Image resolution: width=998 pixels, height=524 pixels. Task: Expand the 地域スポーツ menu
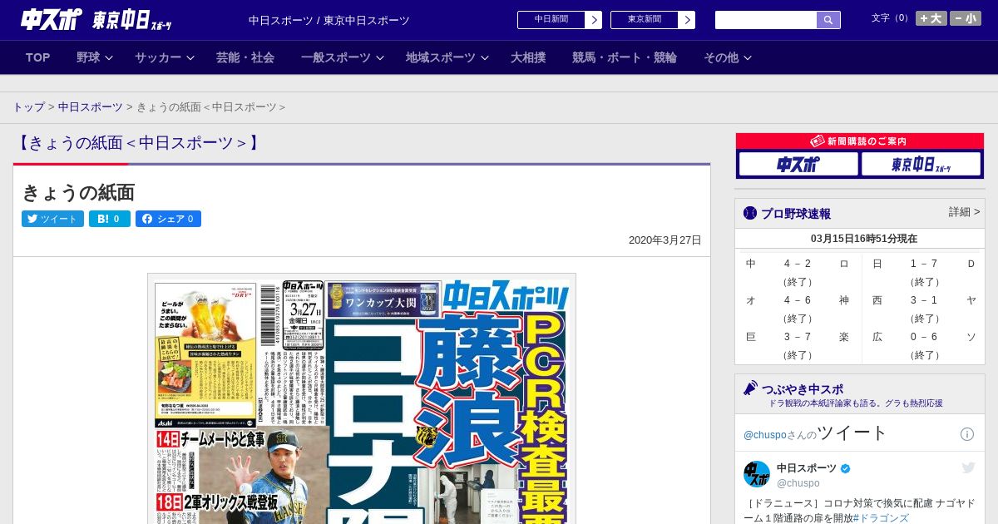tap(447, 57)
